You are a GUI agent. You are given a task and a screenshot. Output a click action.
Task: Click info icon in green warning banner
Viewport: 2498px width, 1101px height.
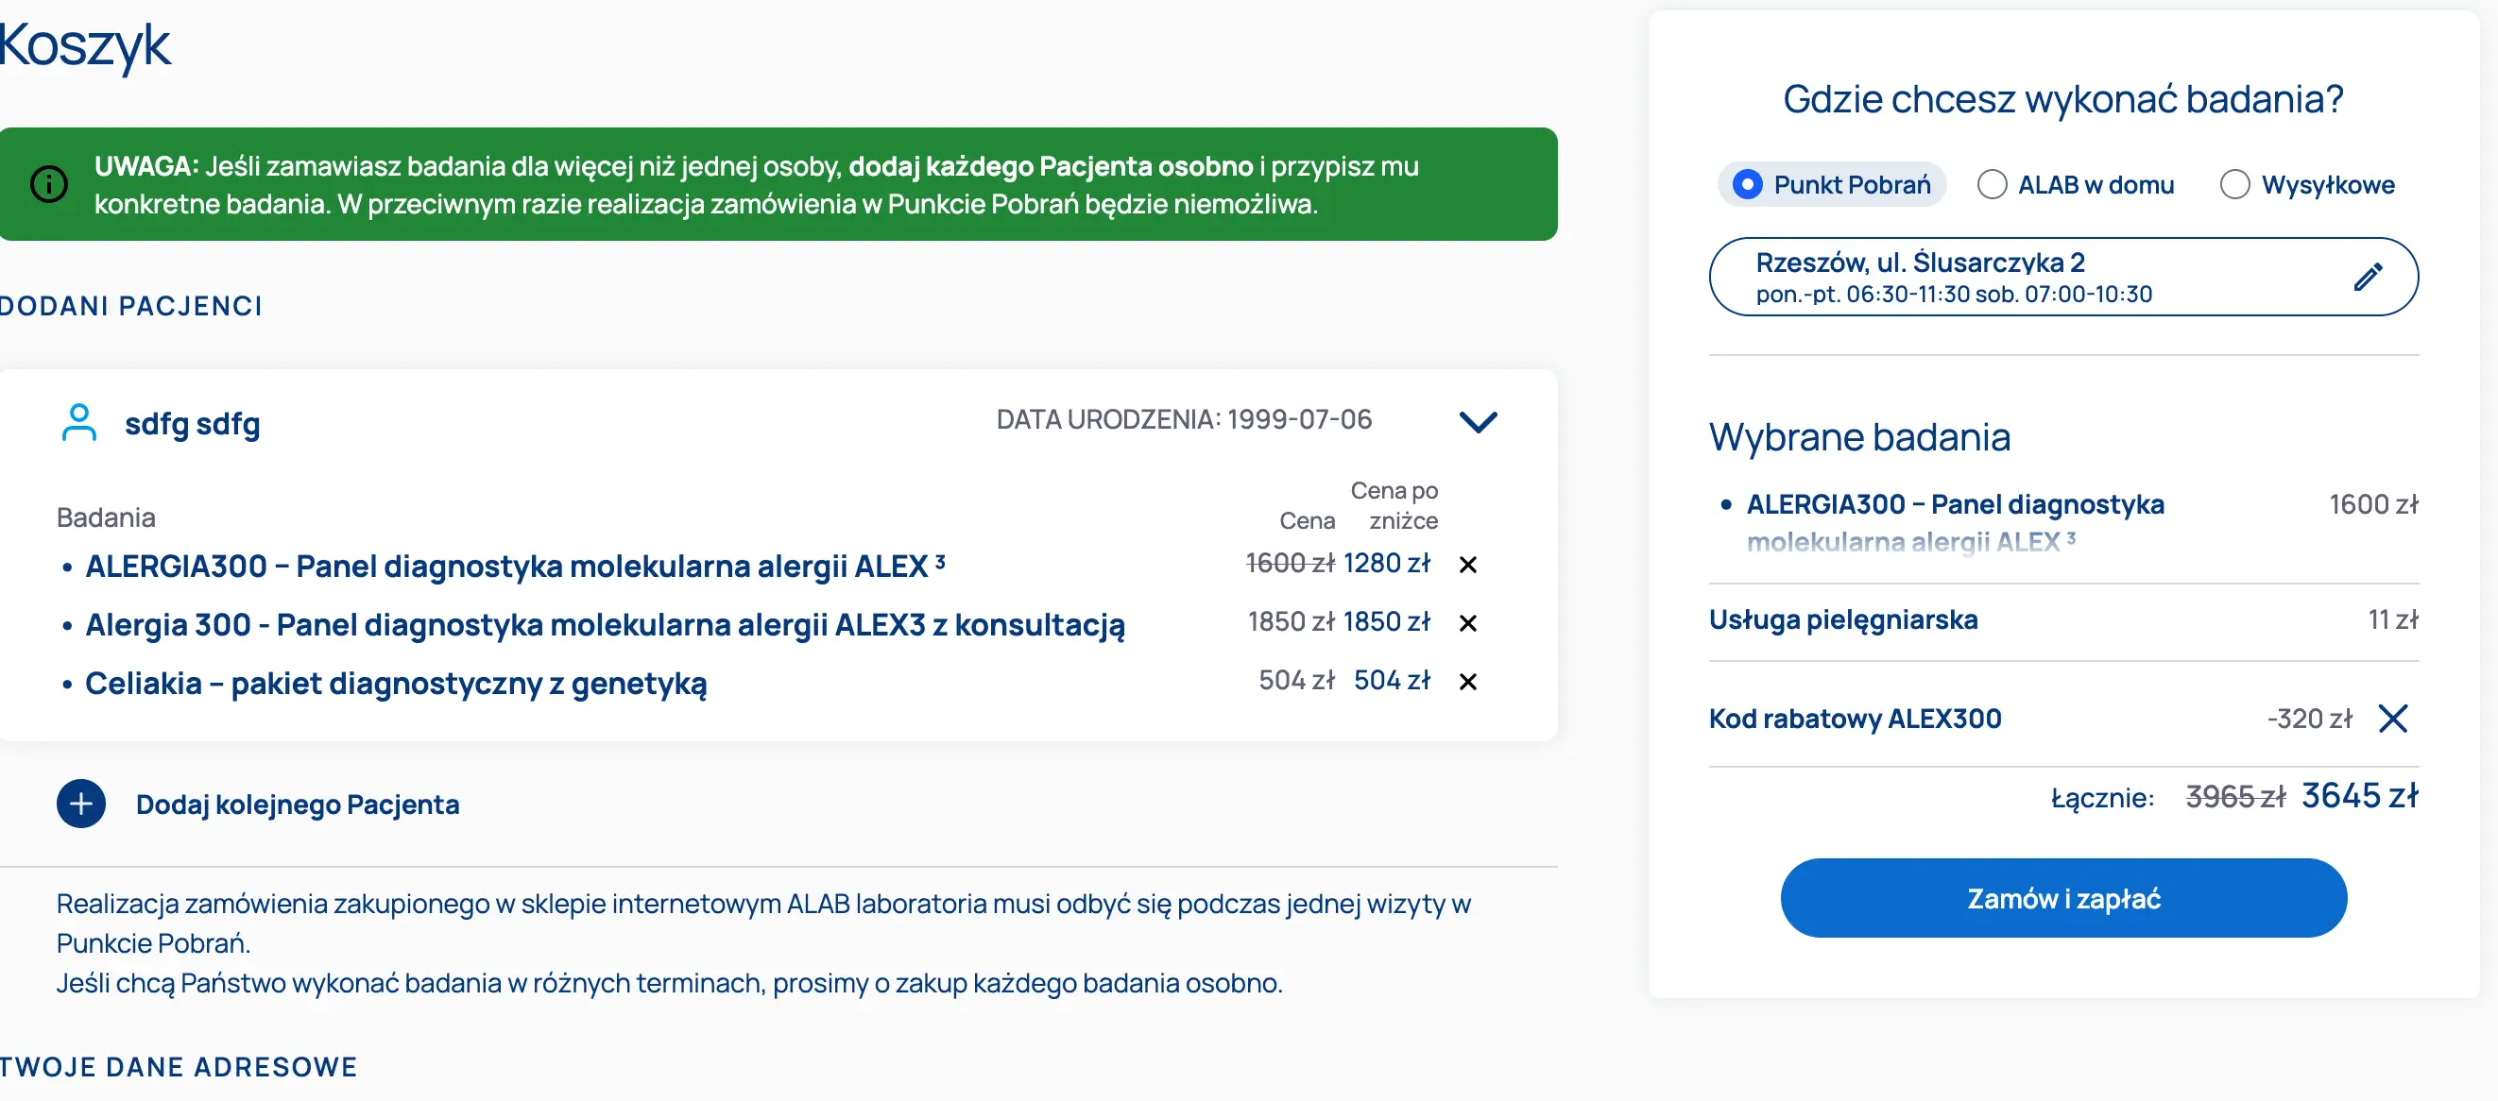click(48, 184)
